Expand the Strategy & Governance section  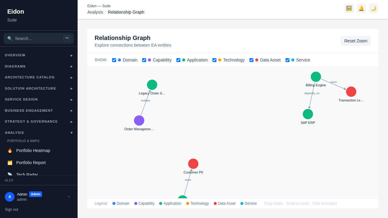(39, 122)
